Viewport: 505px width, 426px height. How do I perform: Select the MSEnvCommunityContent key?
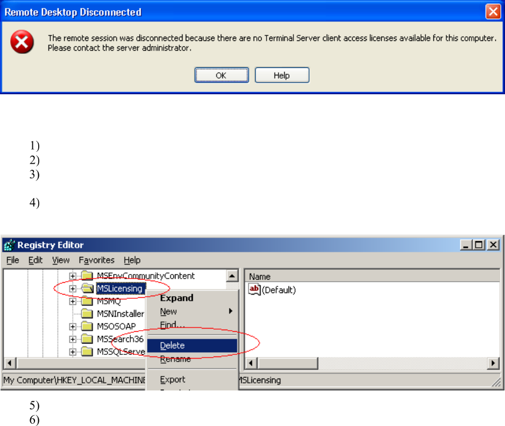pos(145,276)
